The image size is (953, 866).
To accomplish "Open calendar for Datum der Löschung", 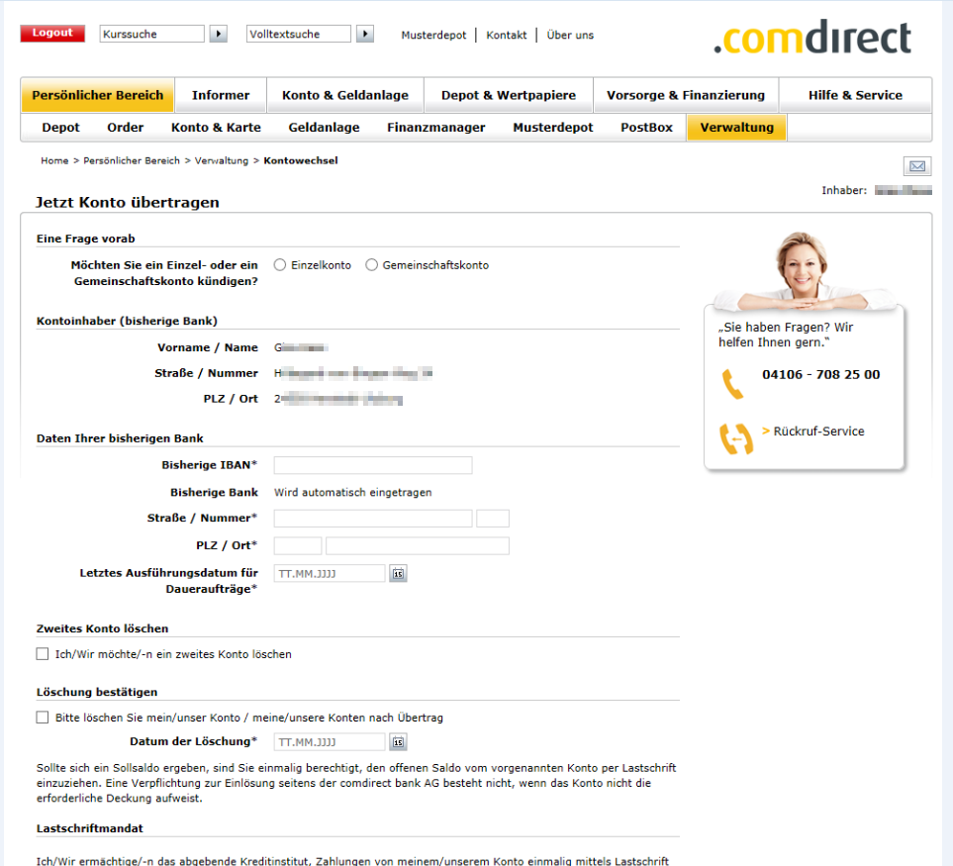I will point(398,742).
